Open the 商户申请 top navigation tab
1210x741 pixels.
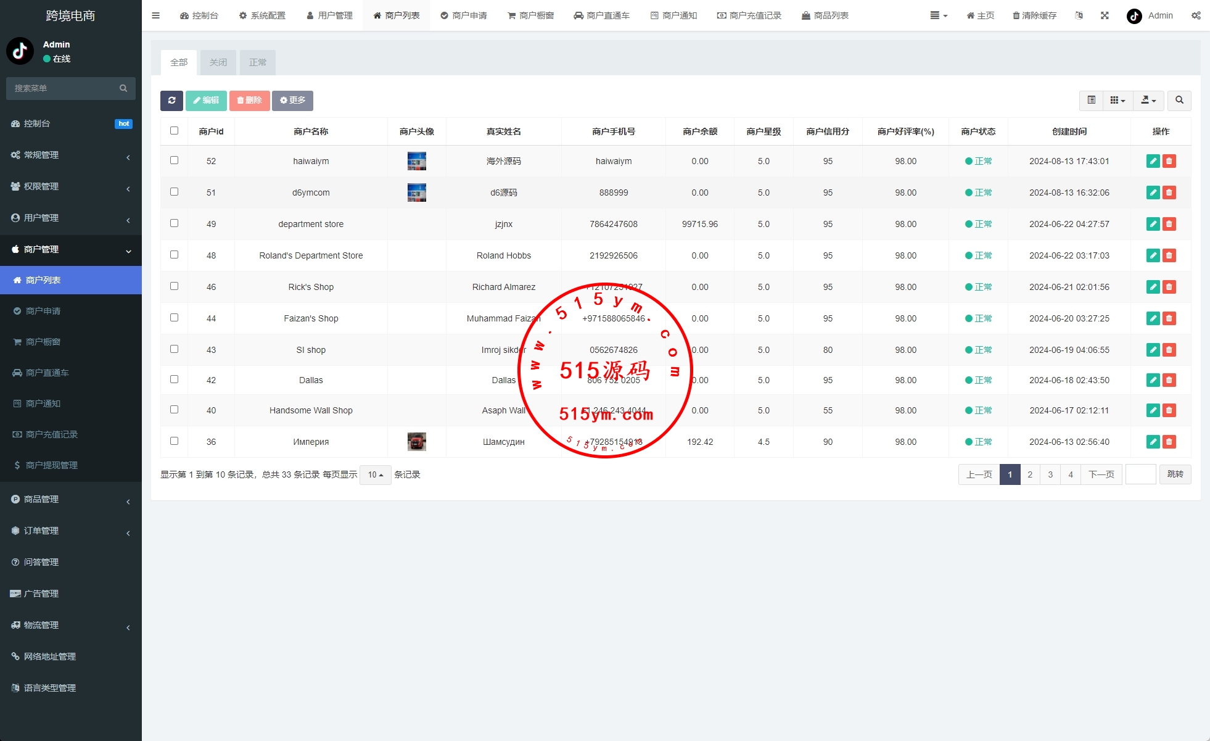[x=464, y=15]
